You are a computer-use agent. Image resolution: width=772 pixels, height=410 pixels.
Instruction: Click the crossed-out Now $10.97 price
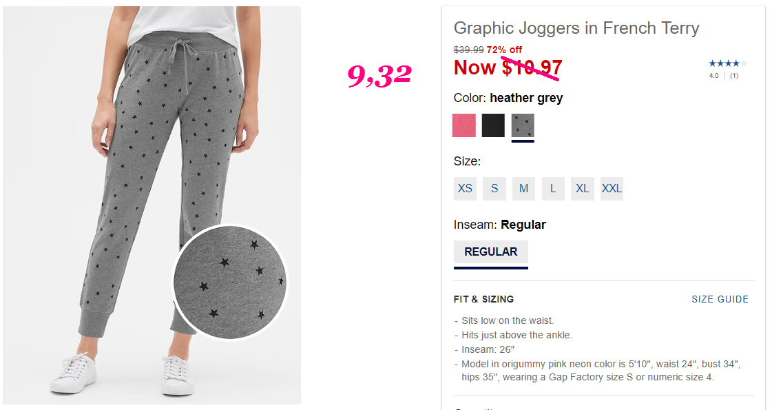[x=508, y=68]
